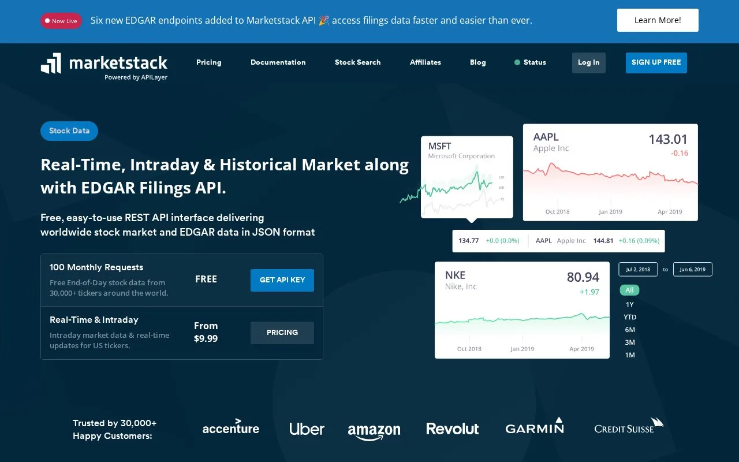Click the 143.01 AAPL price value

[668, 139]
